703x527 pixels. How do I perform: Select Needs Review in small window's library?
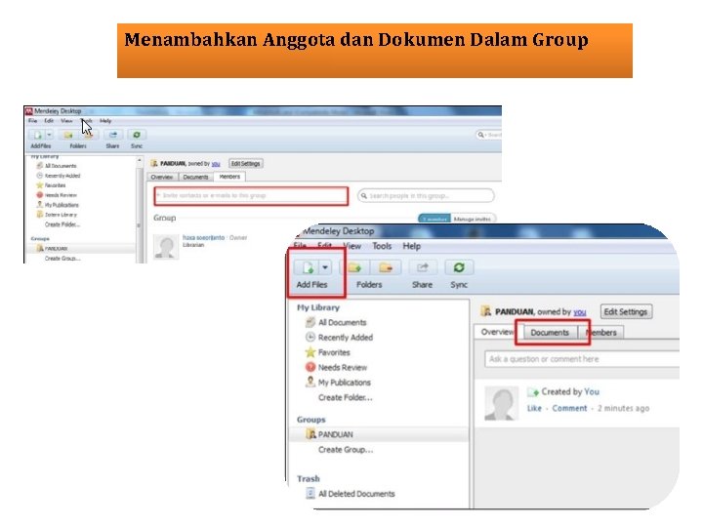pyautogui.click(x=57, y=195)
